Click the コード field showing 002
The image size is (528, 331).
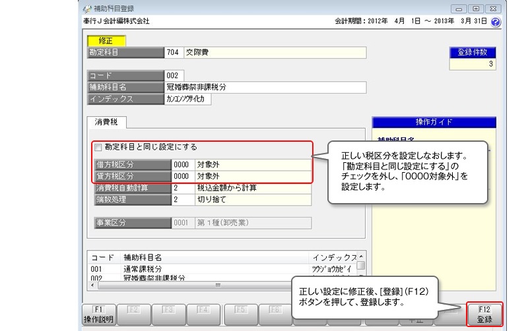click(175, 75)
